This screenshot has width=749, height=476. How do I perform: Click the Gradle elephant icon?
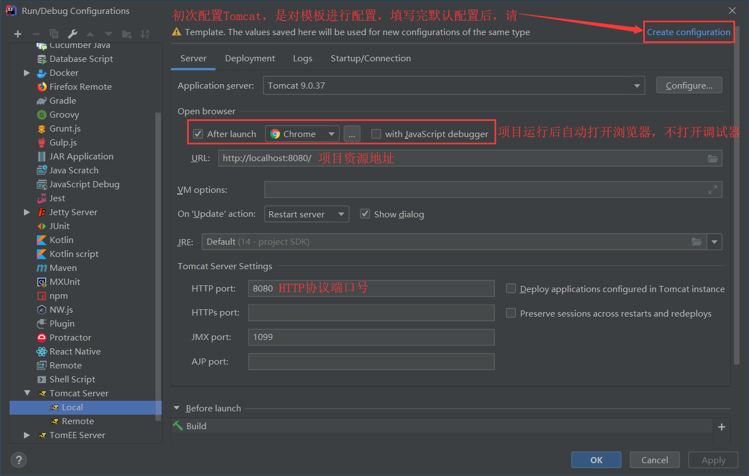pyautogui.click(x=42, y=101)
